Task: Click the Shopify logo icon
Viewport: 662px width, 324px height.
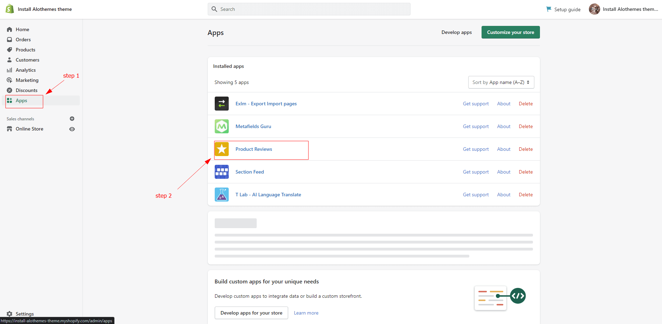Action: coord(10,9)
